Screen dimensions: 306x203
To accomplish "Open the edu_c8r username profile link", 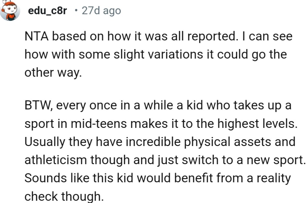I will (48, 11).
